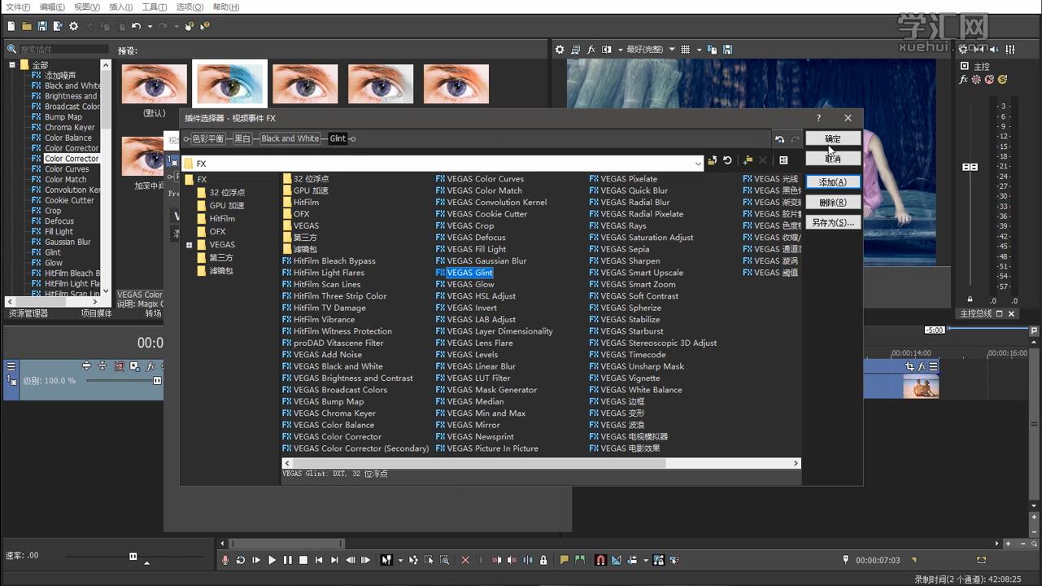The image size is (1042, 586).
Task: Open project properties gear icon in main toolbar
Action: click(73, 26)
